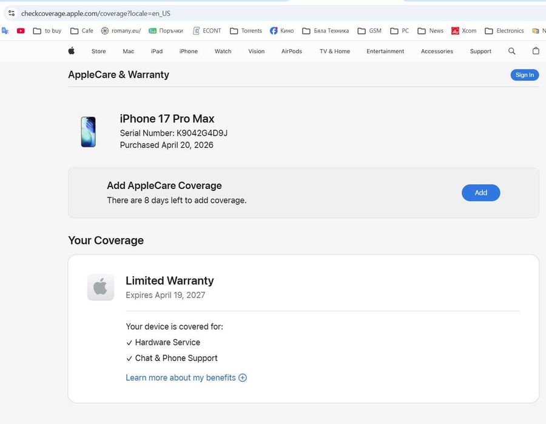The height and width of the screenshot is (424, 546).
Task: Click the Apple logo in navigation bar
Action: 72,51
